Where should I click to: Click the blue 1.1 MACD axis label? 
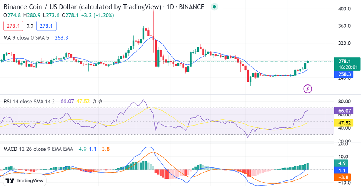point(341,170)
